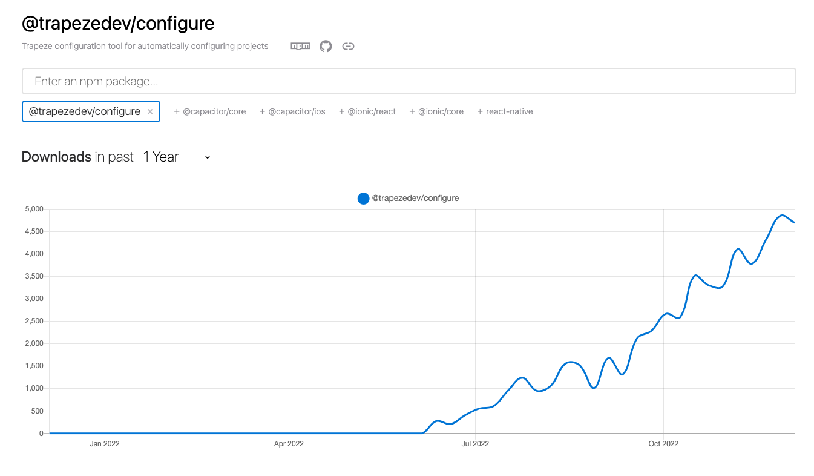814x476 pixels.
Task: Click the 3,500 y-axis label
Action: tap(34, 276)
